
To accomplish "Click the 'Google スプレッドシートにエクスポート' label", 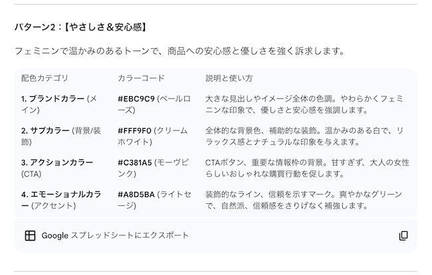I will pos(115,236).
